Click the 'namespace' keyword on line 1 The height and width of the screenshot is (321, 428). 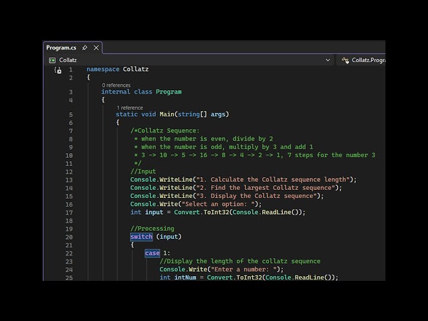103,69
